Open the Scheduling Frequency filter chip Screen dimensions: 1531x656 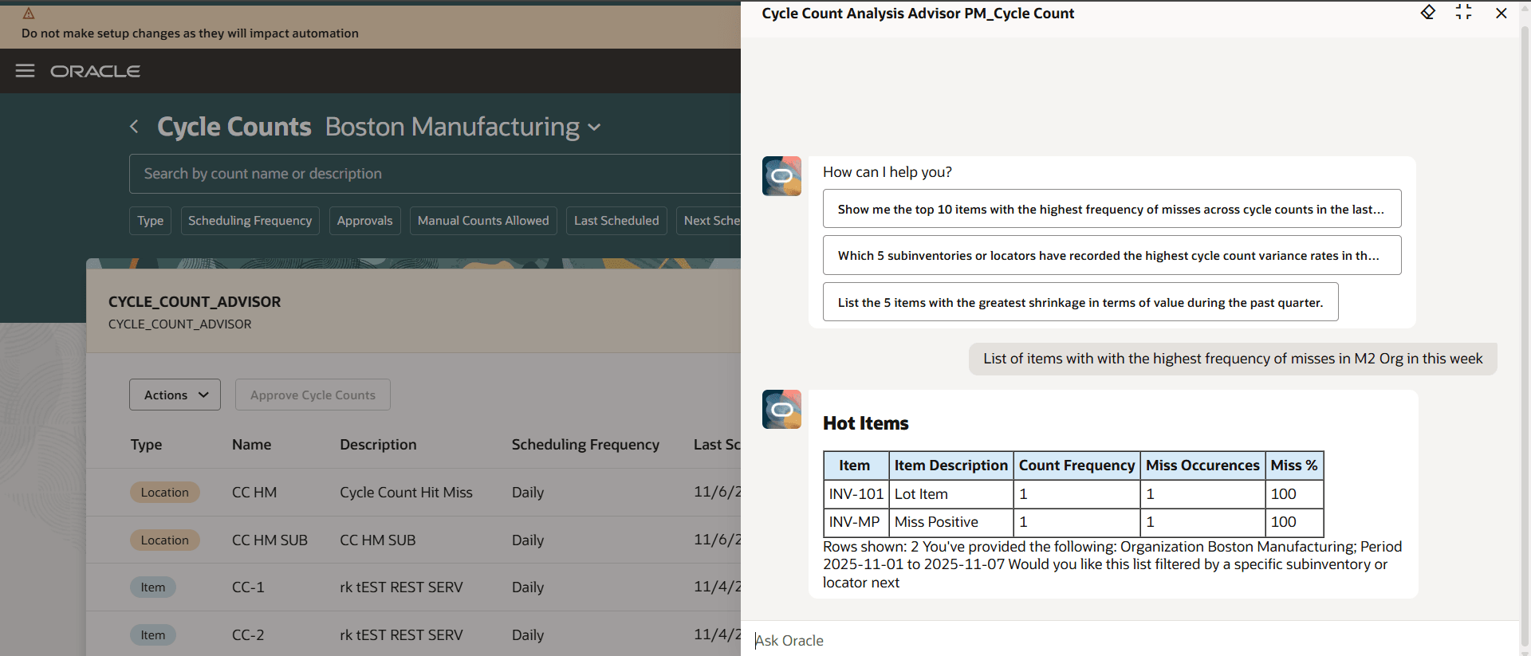click(x=250, y=221)
